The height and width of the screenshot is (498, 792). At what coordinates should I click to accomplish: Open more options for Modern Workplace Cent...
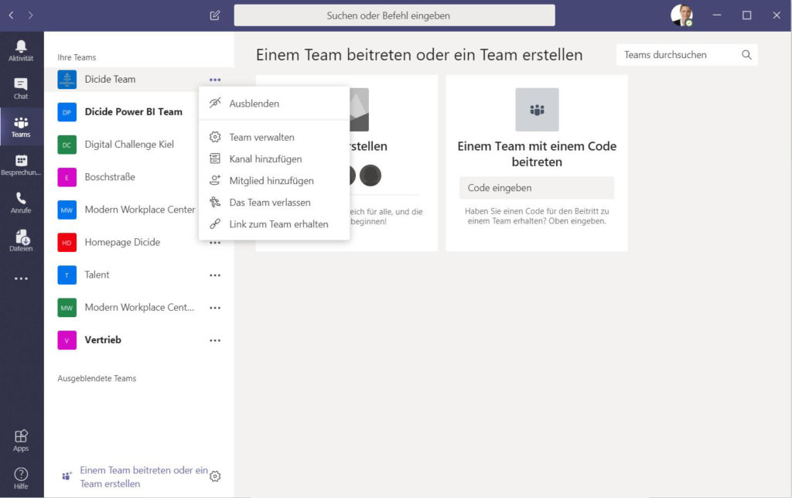point(215,308)
